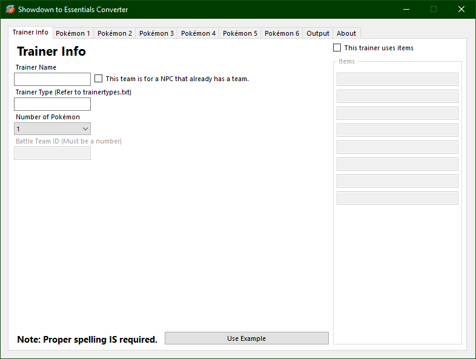Image resolution: width=476 pixels, height=359 pixels.
Task: Click the first Items slot field
Action: [x=397, y=79]
